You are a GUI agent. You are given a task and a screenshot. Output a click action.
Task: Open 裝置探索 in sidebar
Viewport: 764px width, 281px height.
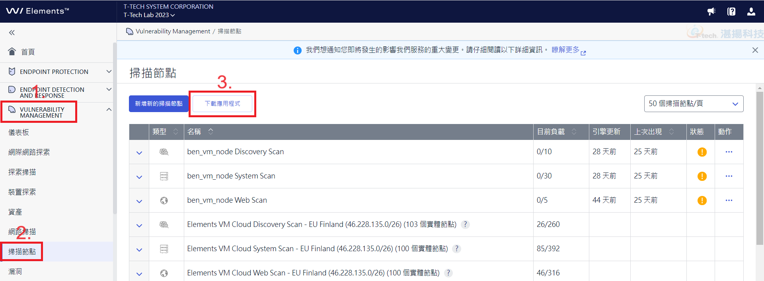click(x=22, y=192)
